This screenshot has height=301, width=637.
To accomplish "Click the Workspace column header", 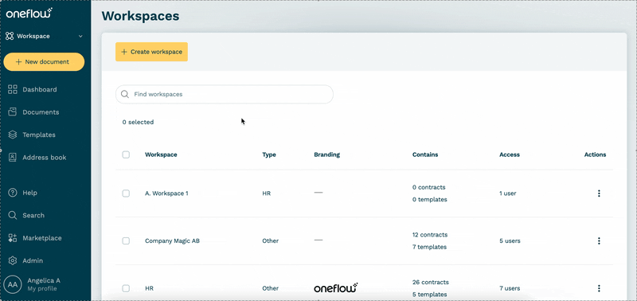I will [x=161, y=154].
